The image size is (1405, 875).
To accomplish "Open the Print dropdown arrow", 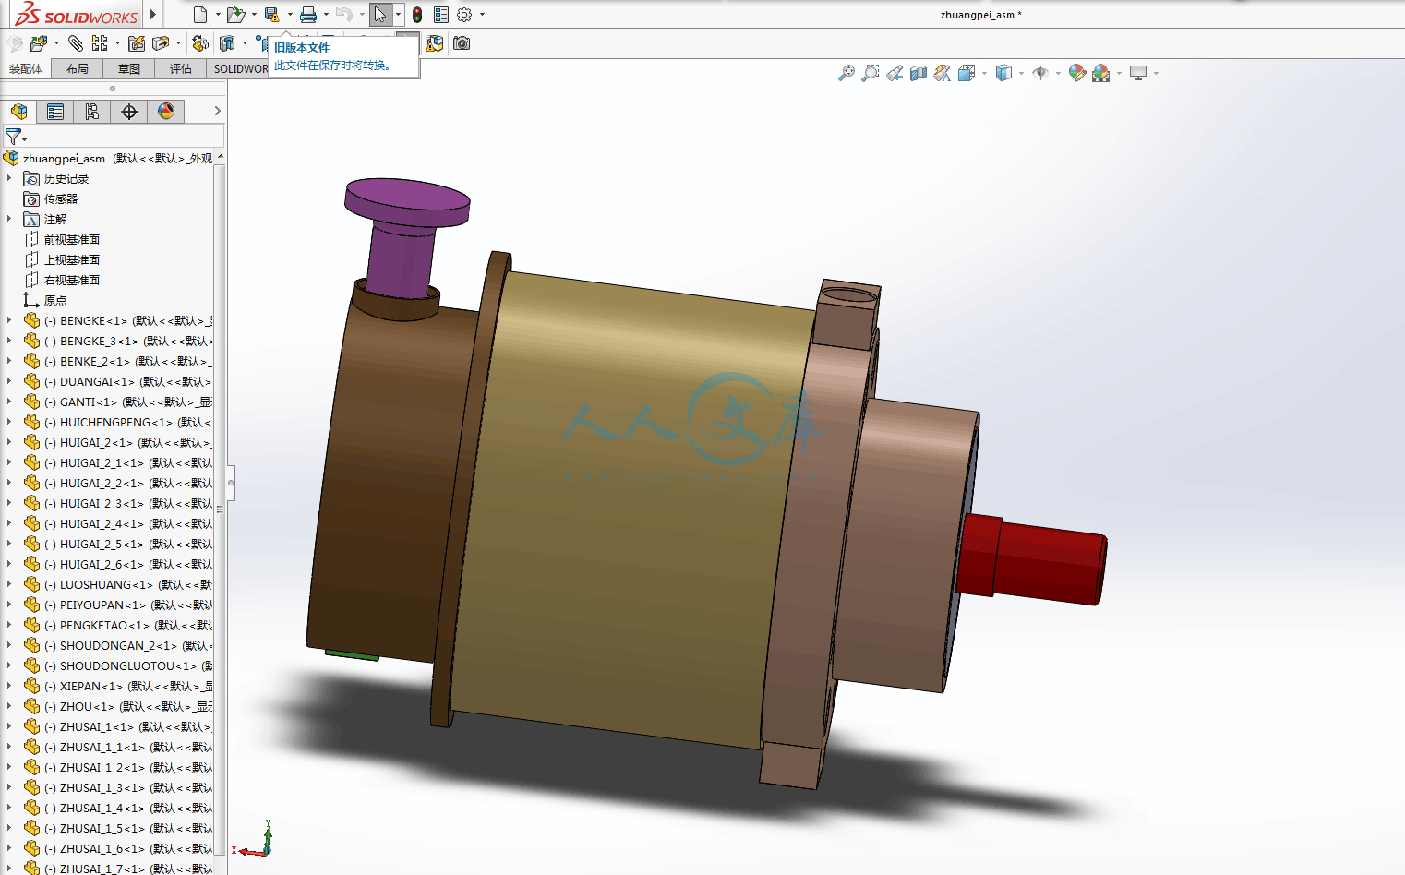I will 326,15.
